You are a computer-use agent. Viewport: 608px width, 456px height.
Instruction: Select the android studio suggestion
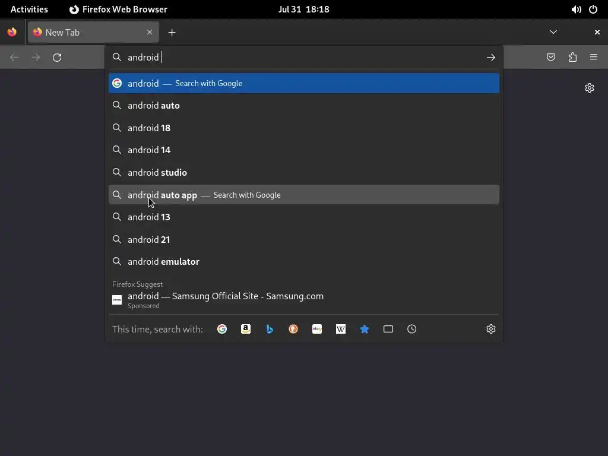tap(304, 173)
